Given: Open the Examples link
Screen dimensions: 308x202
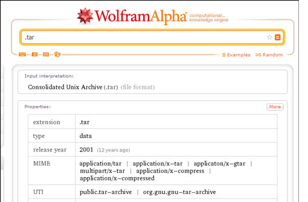Looking at the screenshot, I should tap(236, 55).
